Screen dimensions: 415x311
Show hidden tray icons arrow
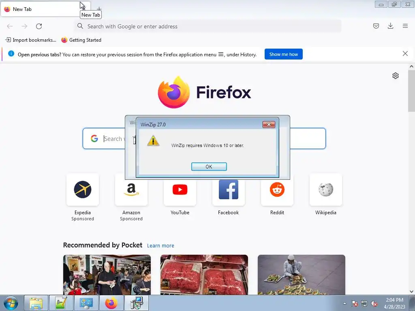(344, 303)
